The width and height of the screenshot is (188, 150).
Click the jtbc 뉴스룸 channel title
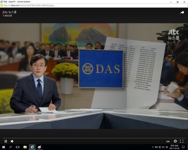pyautogui.click(x=9, y=12)
